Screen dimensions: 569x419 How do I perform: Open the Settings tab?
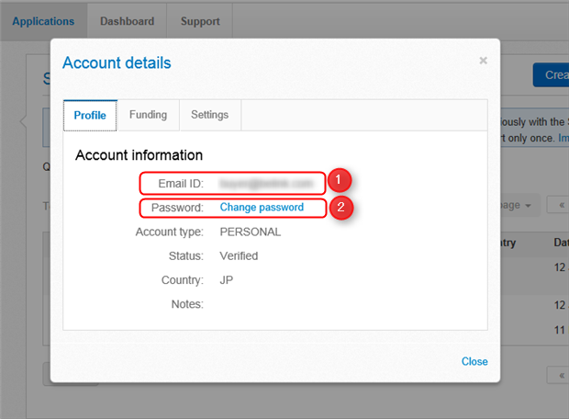[x=210, y=115]
